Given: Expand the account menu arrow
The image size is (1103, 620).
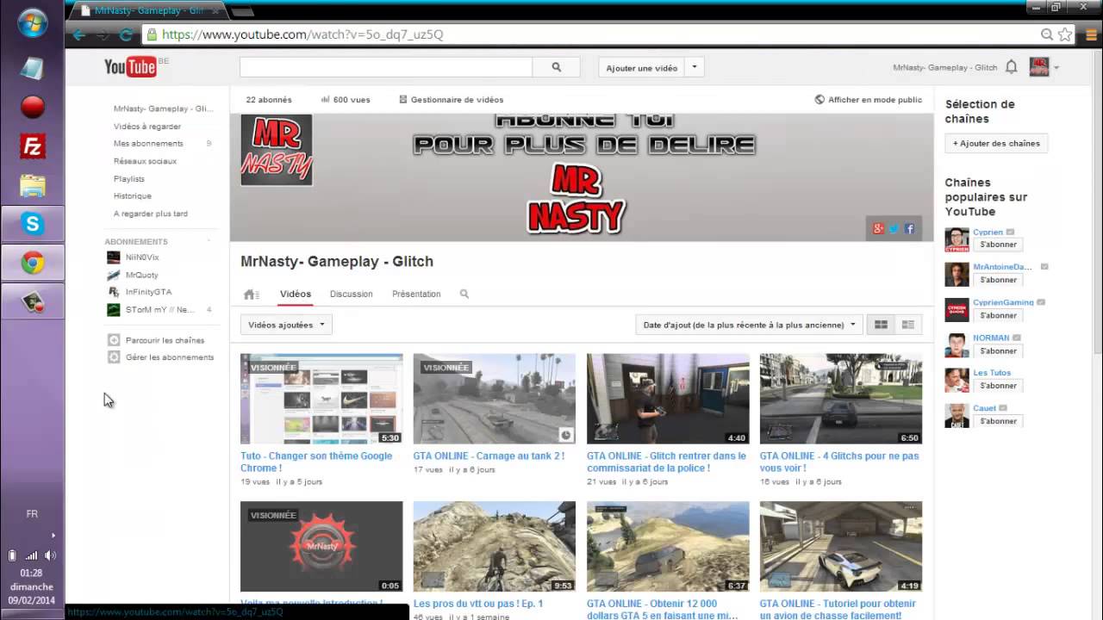Looking at the screenshot, I should click(x=1056, y=68).
